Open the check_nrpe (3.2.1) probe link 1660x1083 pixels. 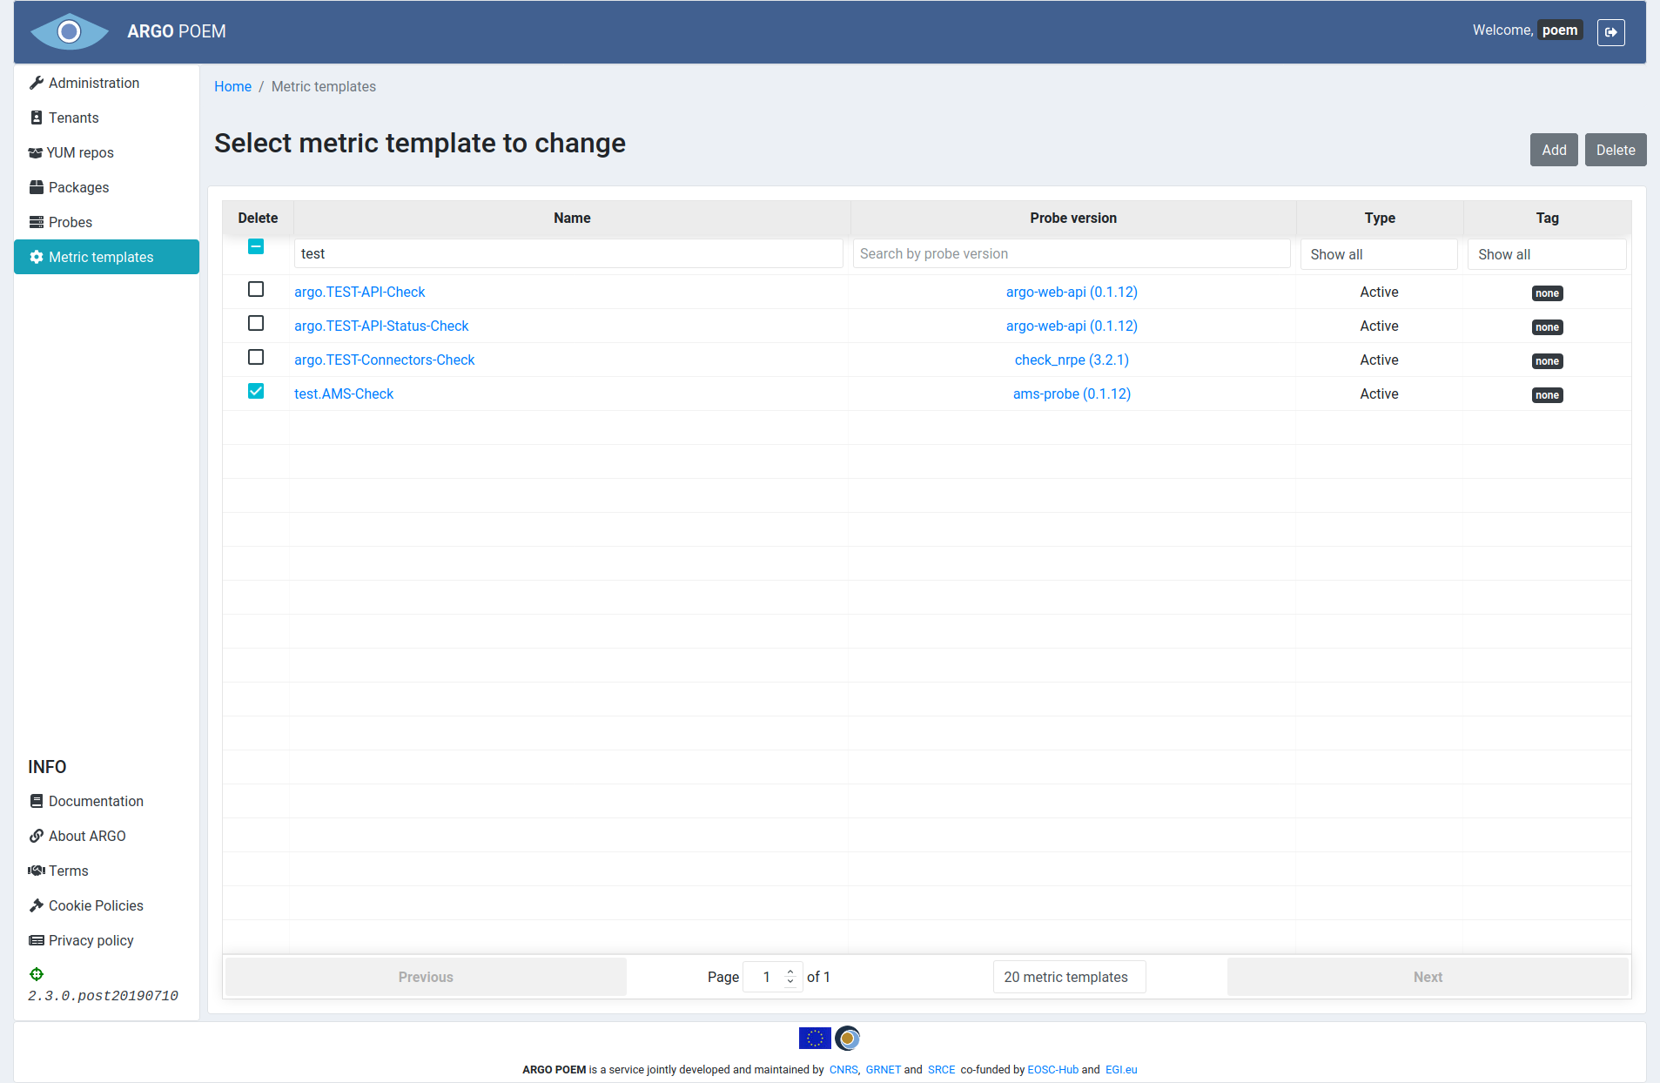[x=1072, y=360]
